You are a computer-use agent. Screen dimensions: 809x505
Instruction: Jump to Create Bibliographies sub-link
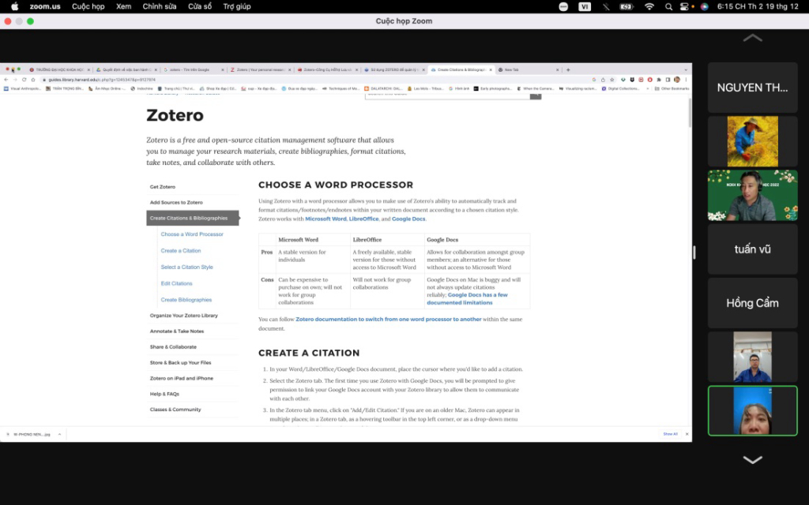186,299
